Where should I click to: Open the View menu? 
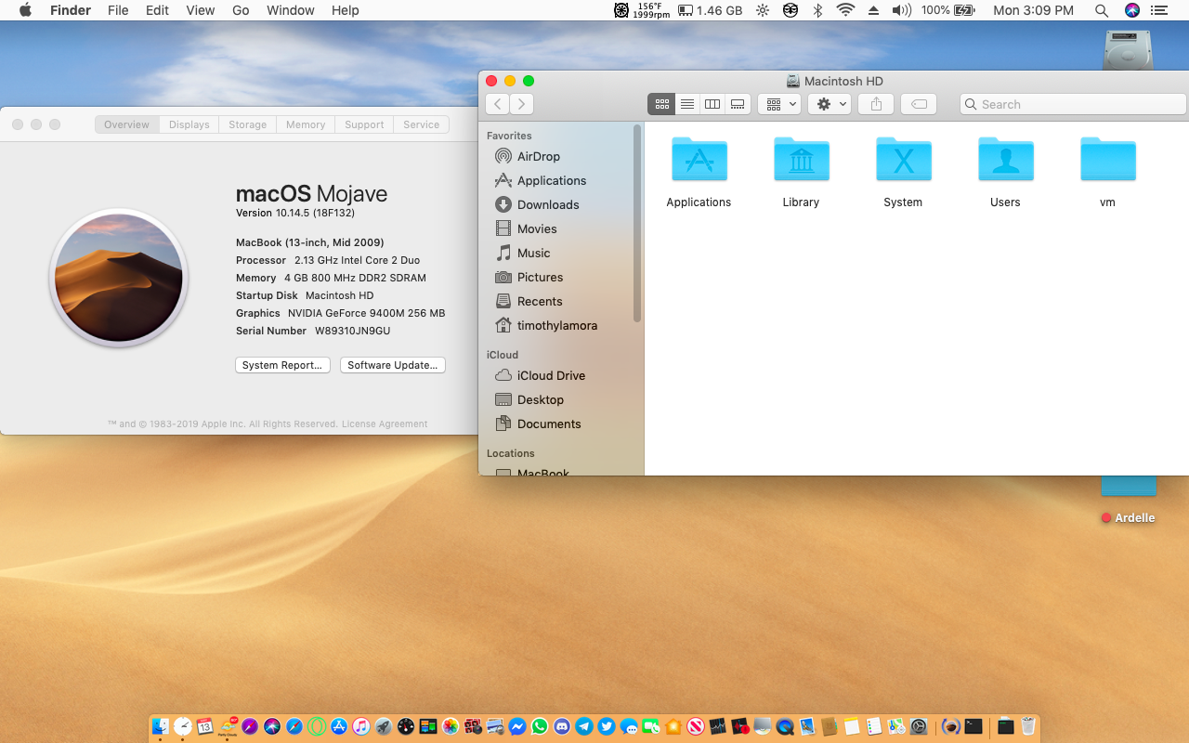tap(201, 10)
